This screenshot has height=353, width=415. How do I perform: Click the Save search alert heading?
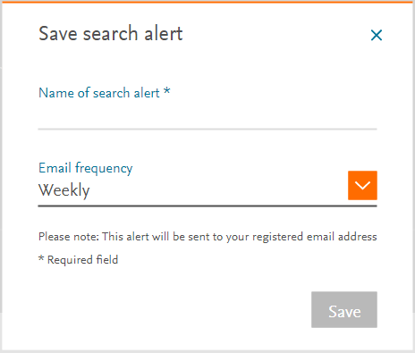point(111,33)
